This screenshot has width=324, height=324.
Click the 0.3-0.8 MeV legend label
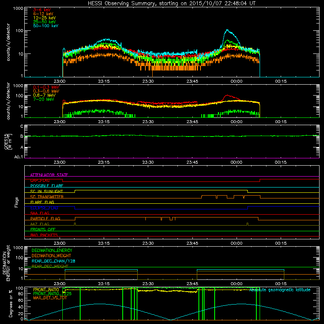46,91
